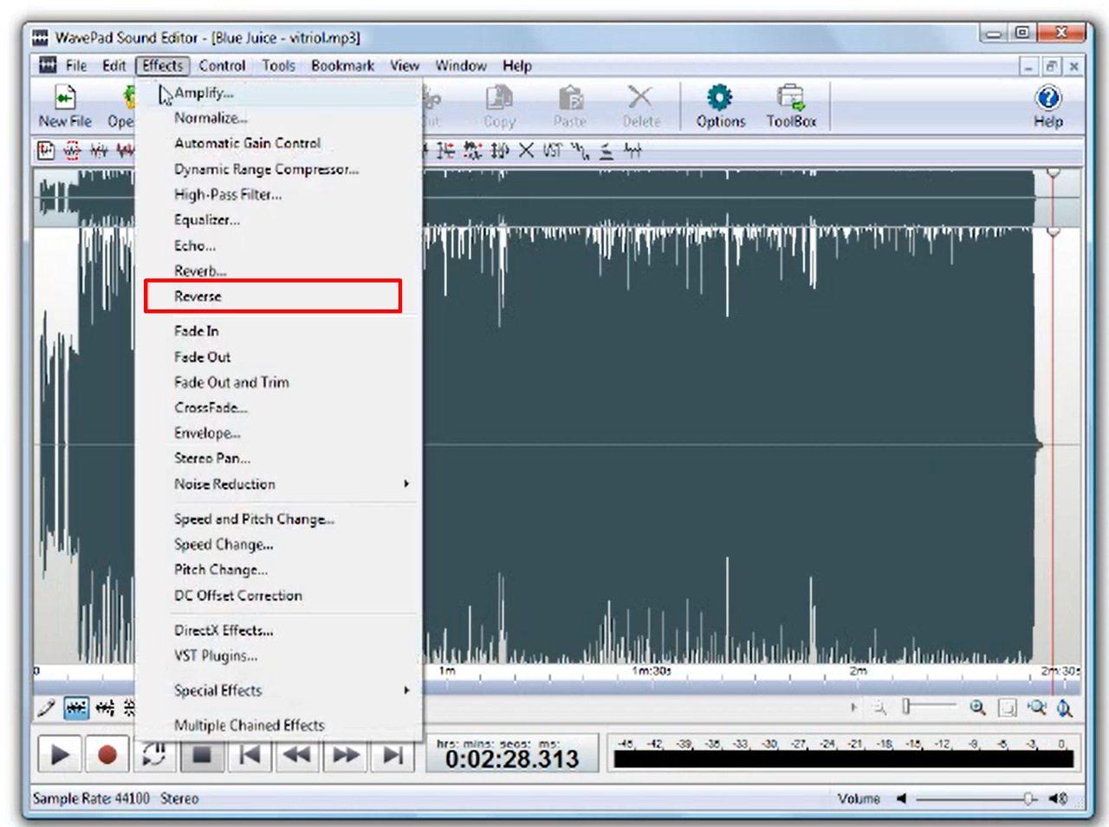Image resolution: width=1109 pixels, height=827 pixels.
Task: Open the Multiple Chained Effects entry
Action: tap(249, 725)
